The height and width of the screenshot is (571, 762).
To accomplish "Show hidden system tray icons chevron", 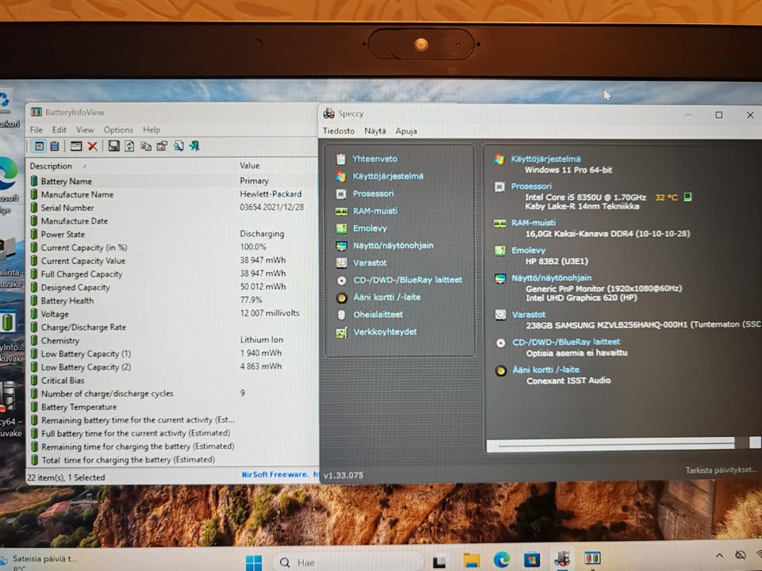I will coord(719,555).
